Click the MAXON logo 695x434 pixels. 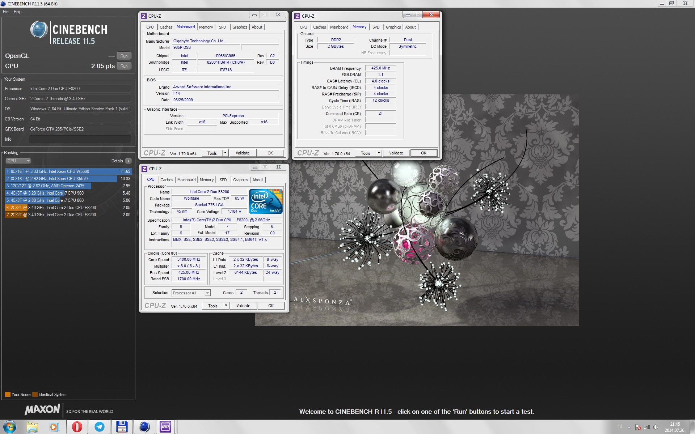tap(42, 409)
